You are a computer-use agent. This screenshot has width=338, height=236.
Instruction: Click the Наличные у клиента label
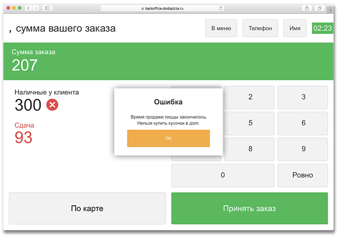pos(46,93)
